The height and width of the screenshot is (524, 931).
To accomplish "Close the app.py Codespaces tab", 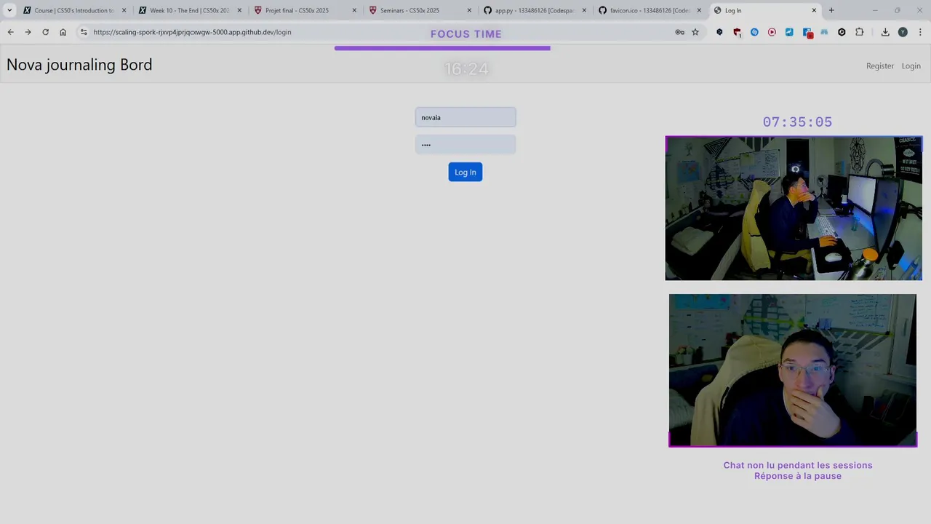I will (x=584, y=10).
